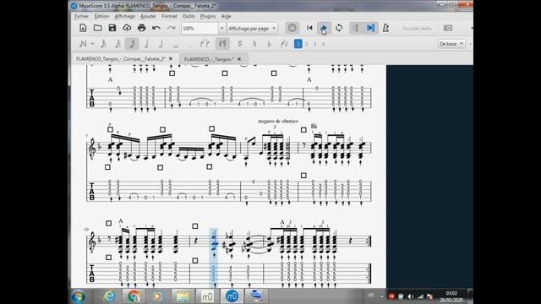Image resolution: width=541 pixels, height=304 pixels.
Task: Open the Affichage par page view dropdown
Action: pyautogui.click(x=252, y=28)
